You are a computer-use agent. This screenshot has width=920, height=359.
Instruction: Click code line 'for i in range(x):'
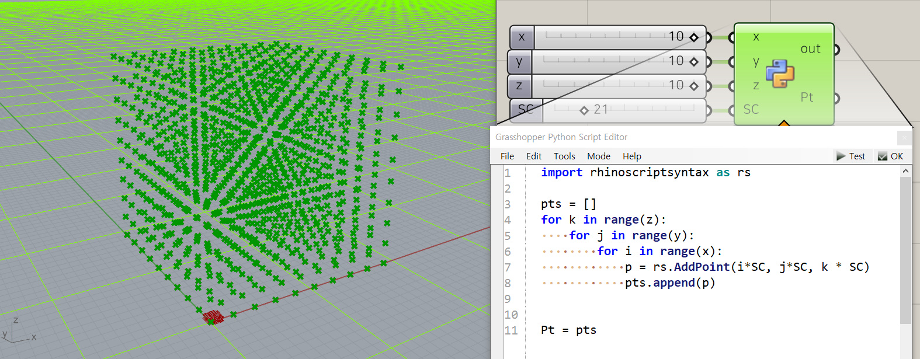pos(659,251)
